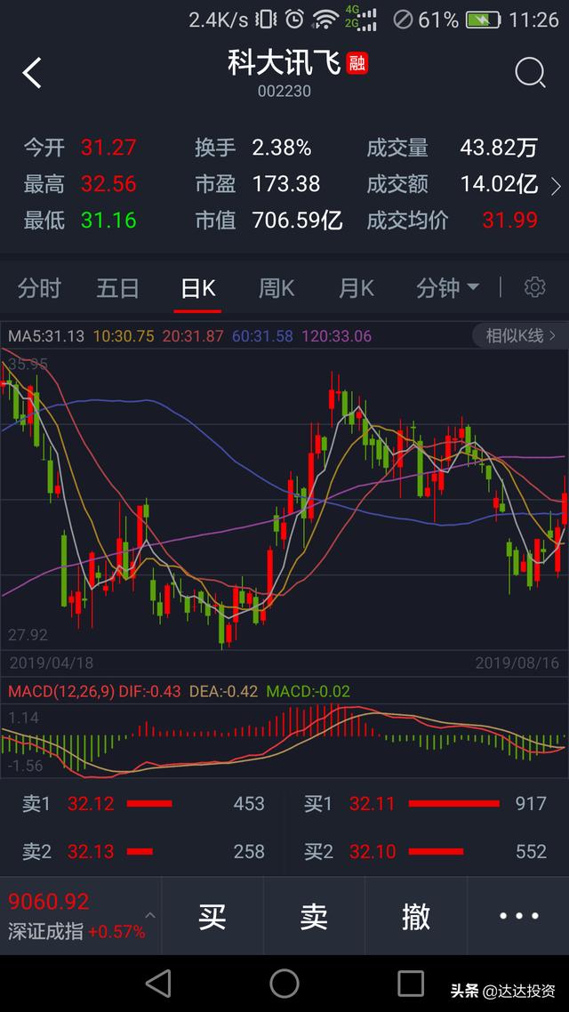Tap the 卖 sell button
Screen dimensions: 569x1012
pos(314,916)
